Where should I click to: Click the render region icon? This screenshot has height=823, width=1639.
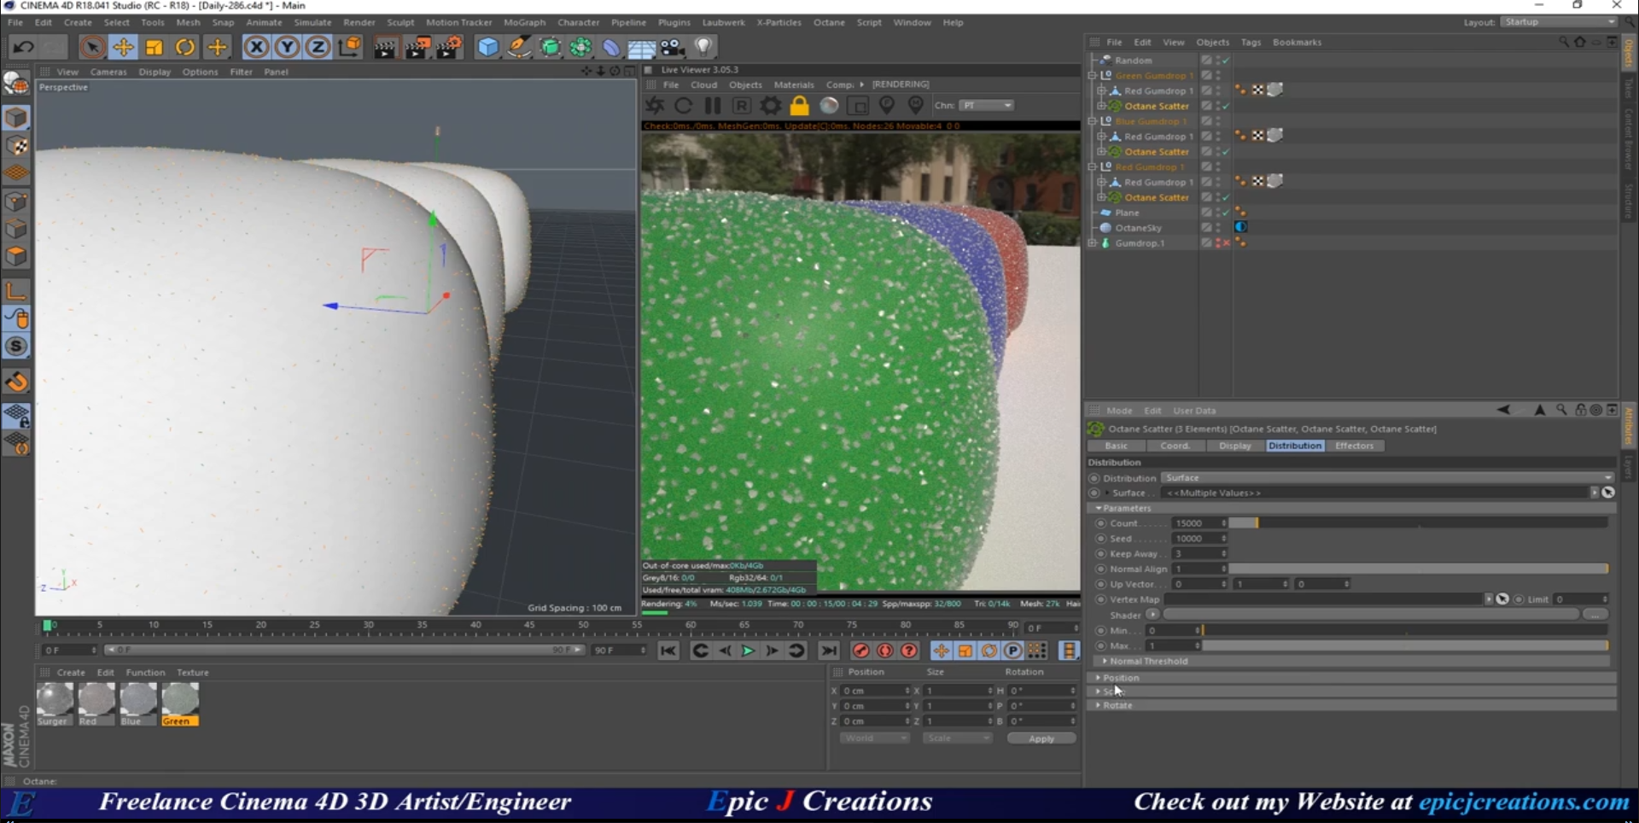point(858,106)
